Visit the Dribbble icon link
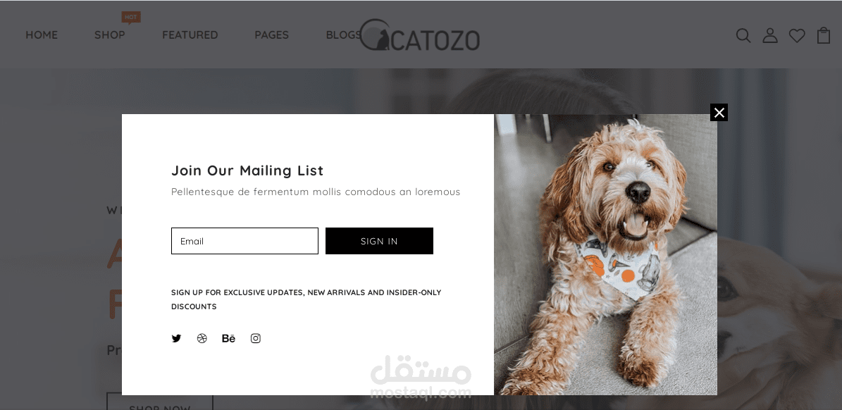The height and width of the screenshot is (410, 842). coord(202,338)
